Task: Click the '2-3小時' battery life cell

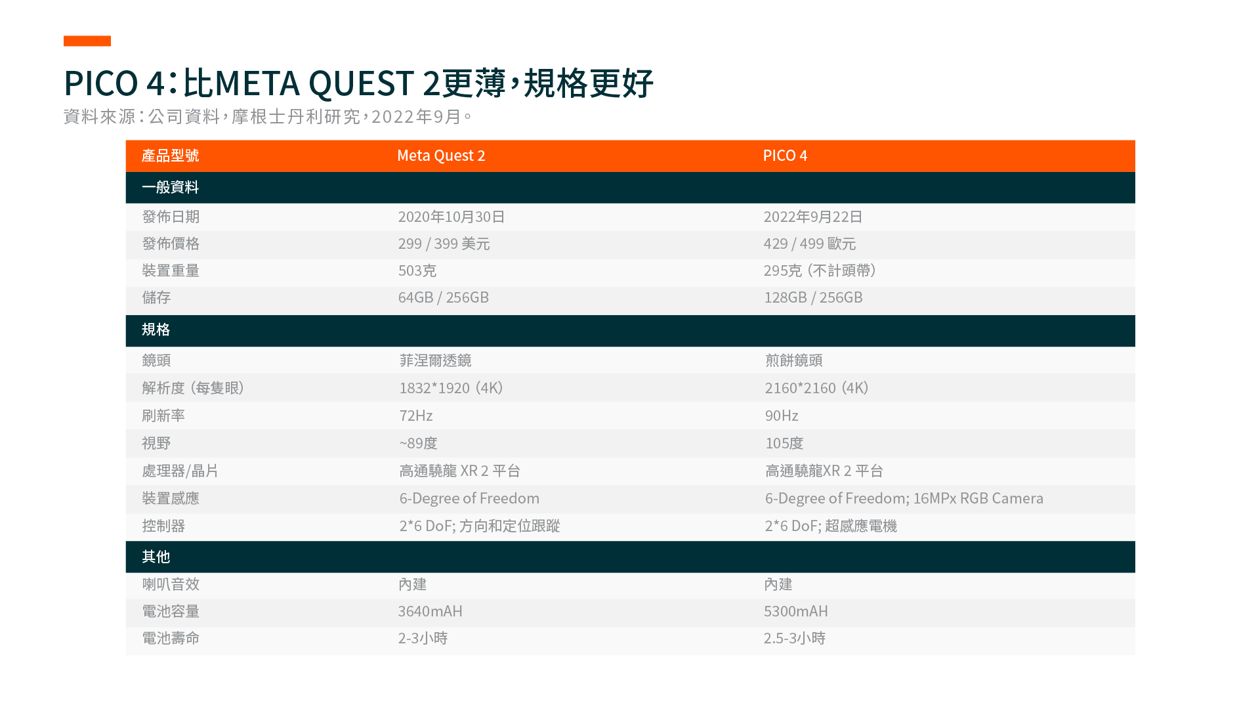Action: click(x=423, y=638)
